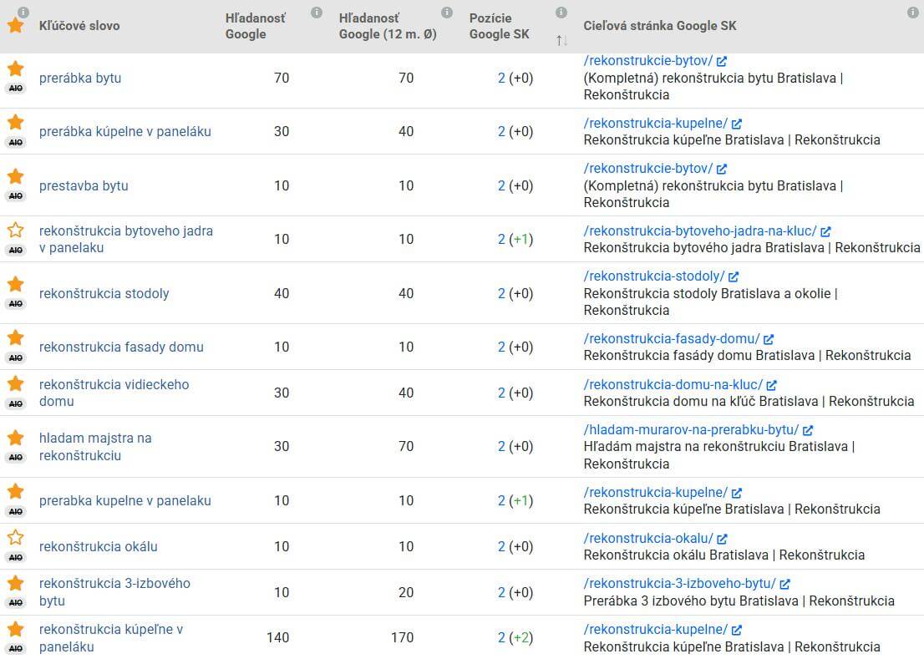Click info icon in Hľadanosť Google 12 m. header
924x659 pixels.
[447, 13]
